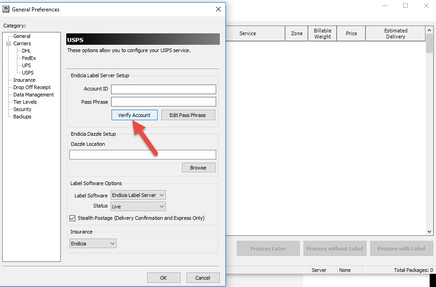Click the General Preferences title bar app icon
Viewport: 436px width, 287px height.
(6, 10)
